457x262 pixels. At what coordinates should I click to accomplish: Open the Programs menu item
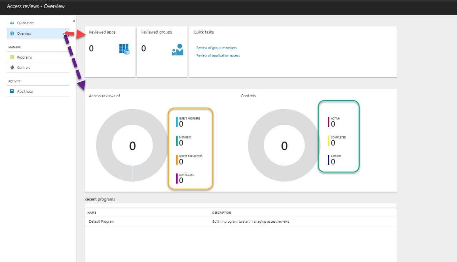[24, 57]
